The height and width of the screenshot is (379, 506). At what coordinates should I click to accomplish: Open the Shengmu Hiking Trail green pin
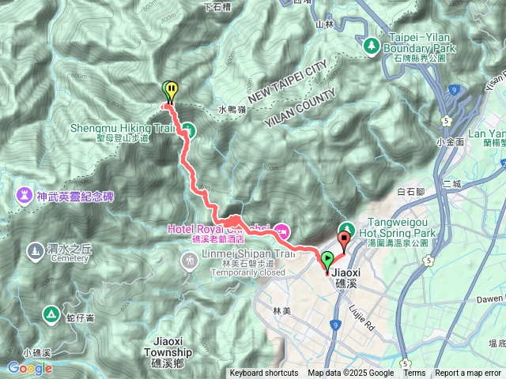click(x=187, y=131)
